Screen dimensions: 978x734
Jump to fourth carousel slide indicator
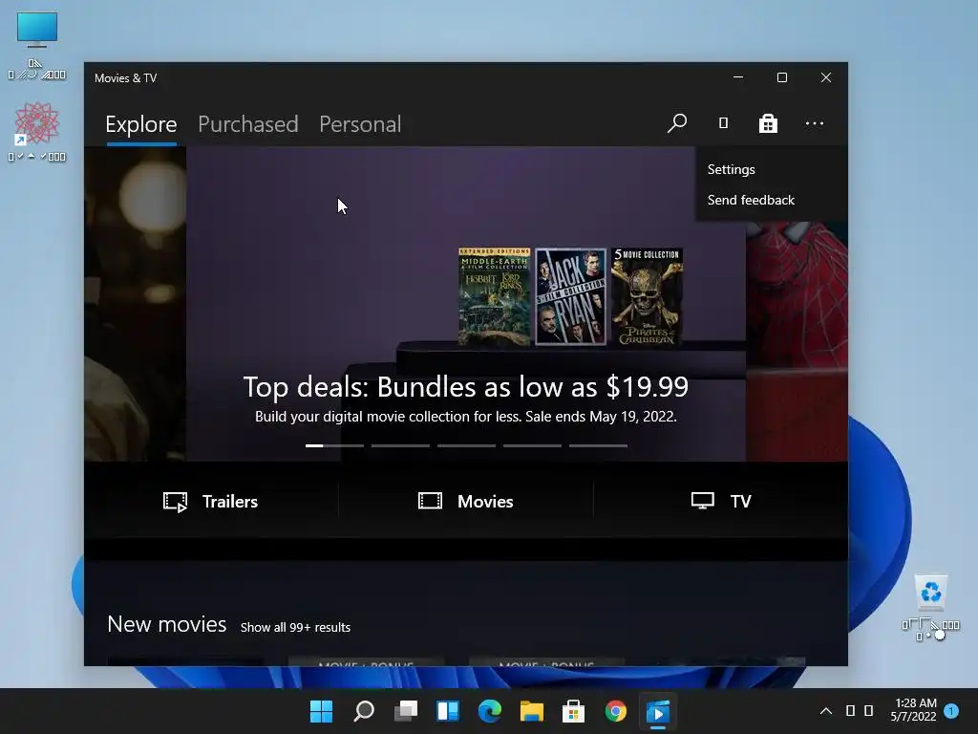[532, 445]
